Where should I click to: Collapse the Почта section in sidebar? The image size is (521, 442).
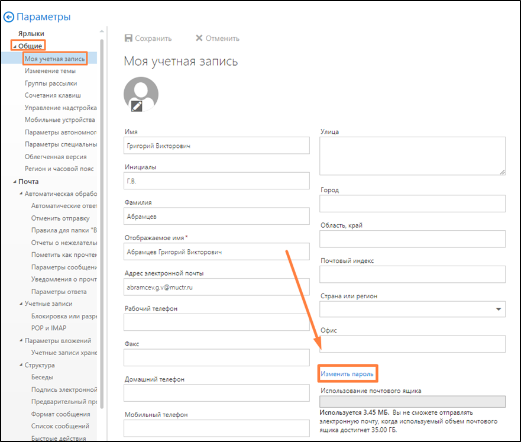pyautogui.click(x=15, y=182)
